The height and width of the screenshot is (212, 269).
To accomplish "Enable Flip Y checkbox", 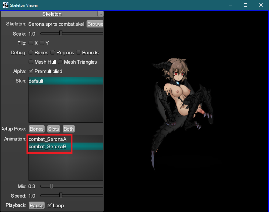I will pyautogui.click(x=42, y=43).
